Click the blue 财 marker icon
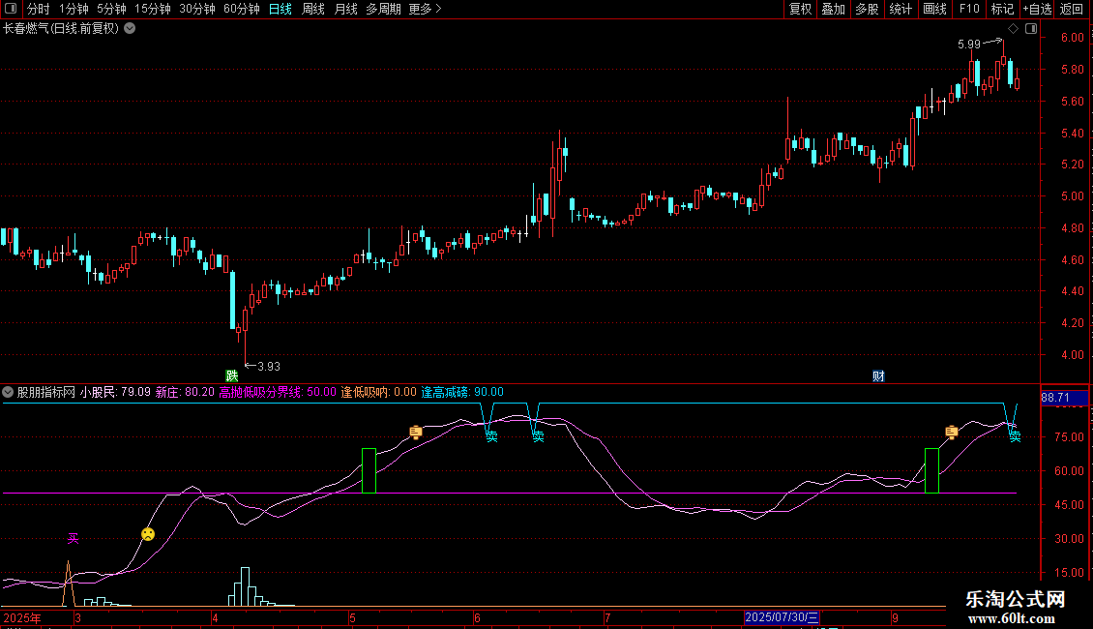Image resolution: width=1093 pixels, height=629 pixels. click(878, 375)
